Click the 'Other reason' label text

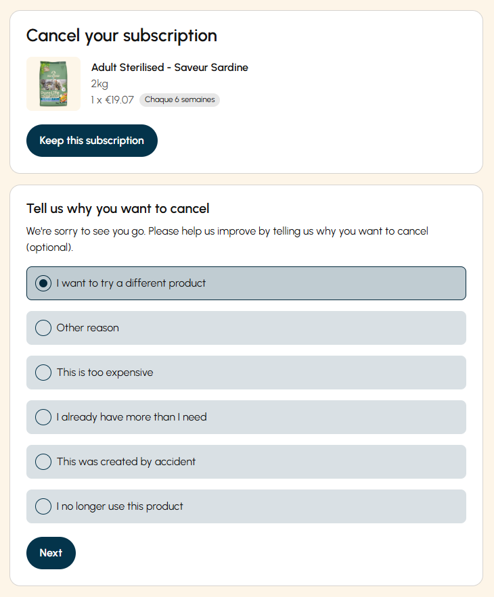(x=88, y=328)
